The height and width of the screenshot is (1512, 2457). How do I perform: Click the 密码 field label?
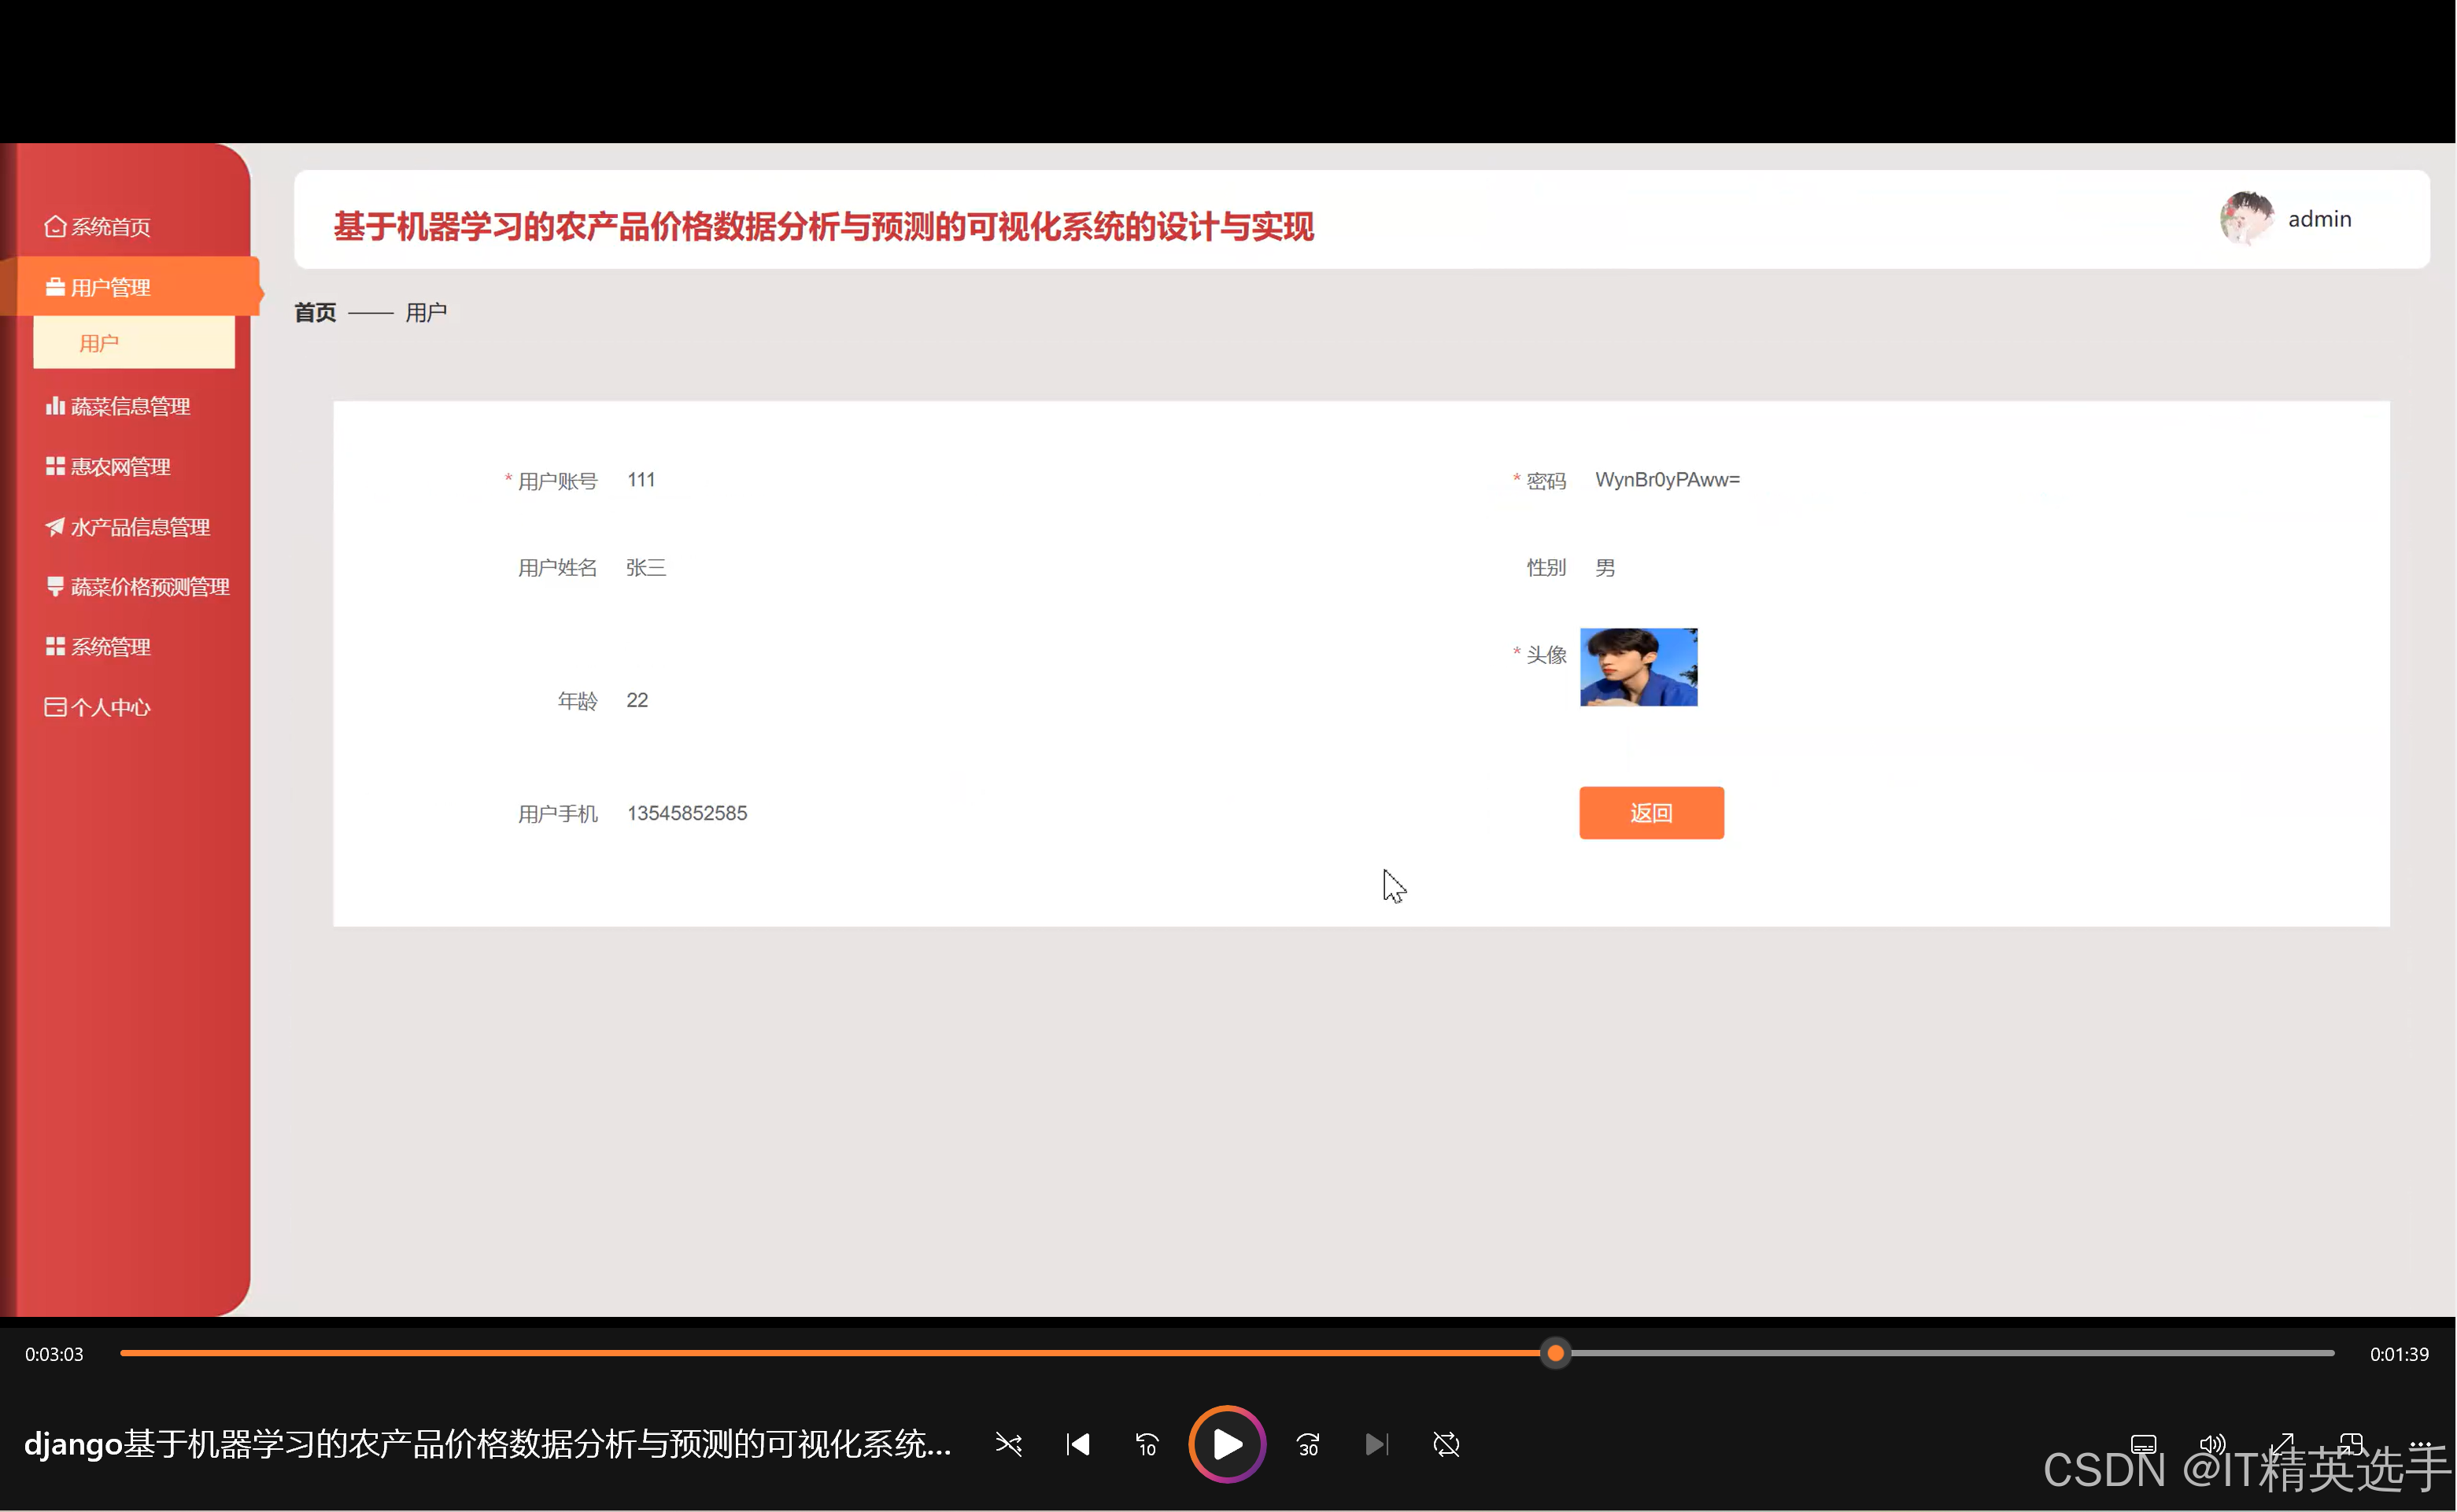[x=1546, y=480]
